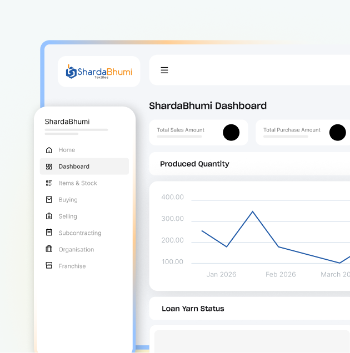Screen dimensions: 350x353
Task: Click the Buying bag icon
Action: (49, 200)
